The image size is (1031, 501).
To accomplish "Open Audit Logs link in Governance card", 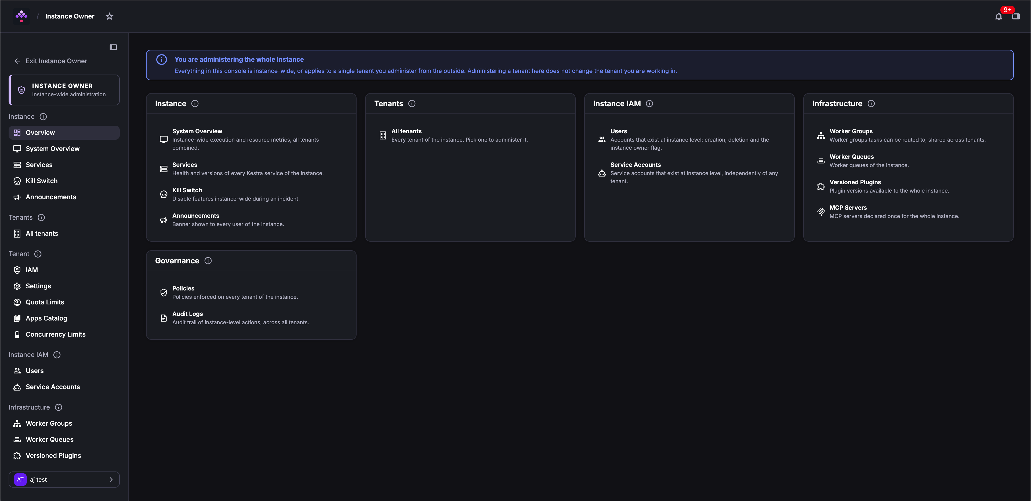I will click(187, 314).
